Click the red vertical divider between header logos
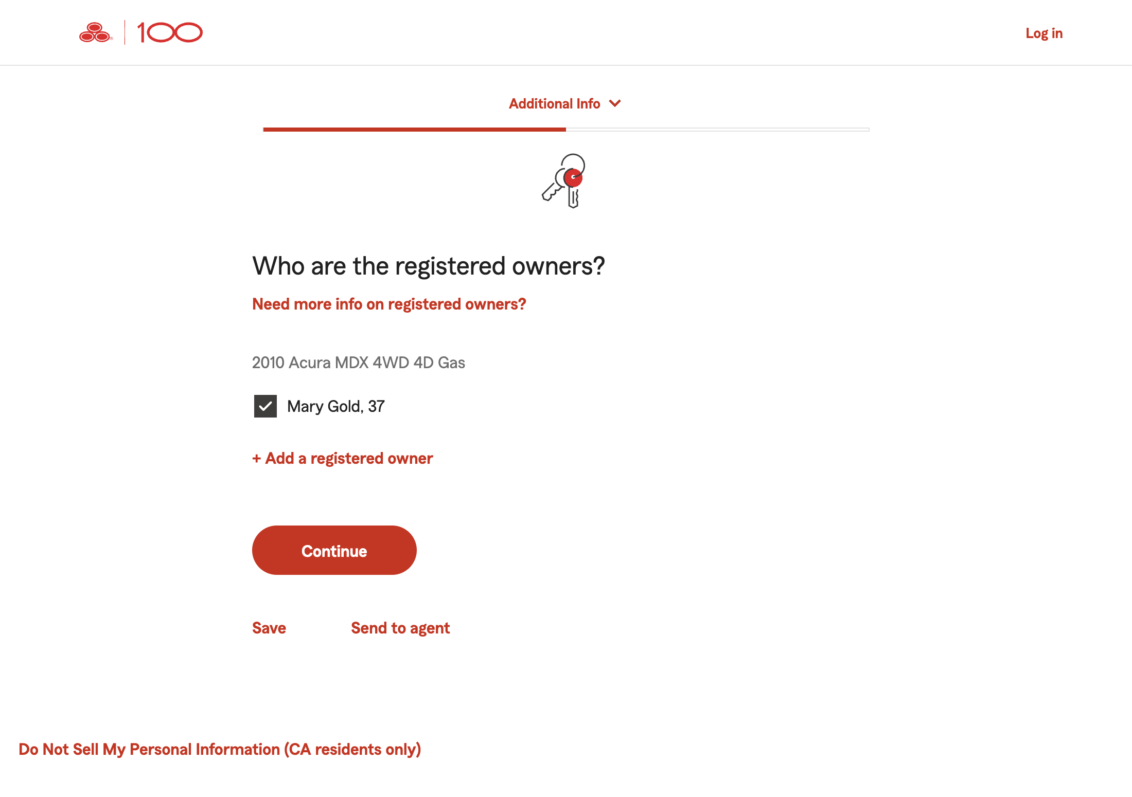The width and height of the screenshot is (1132, 797). (125, 32)
